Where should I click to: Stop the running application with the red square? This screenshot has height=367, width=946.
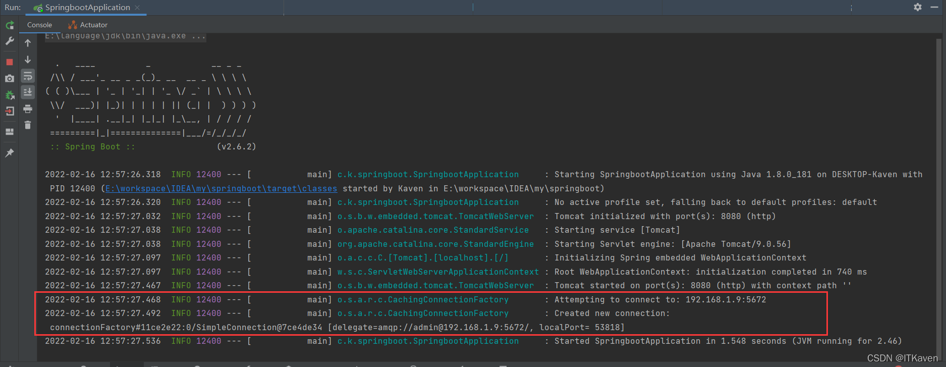pyautogui.click(x=10, y=62)
